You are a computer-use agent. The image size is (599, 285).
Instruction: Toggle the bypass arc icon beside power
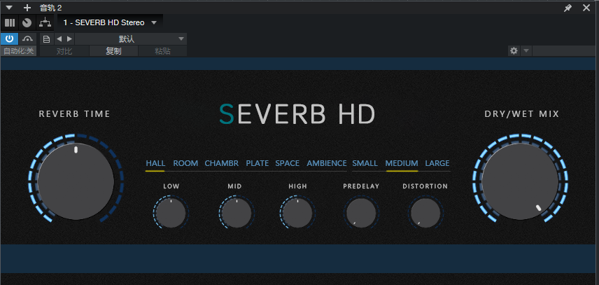tap(27, 39)
